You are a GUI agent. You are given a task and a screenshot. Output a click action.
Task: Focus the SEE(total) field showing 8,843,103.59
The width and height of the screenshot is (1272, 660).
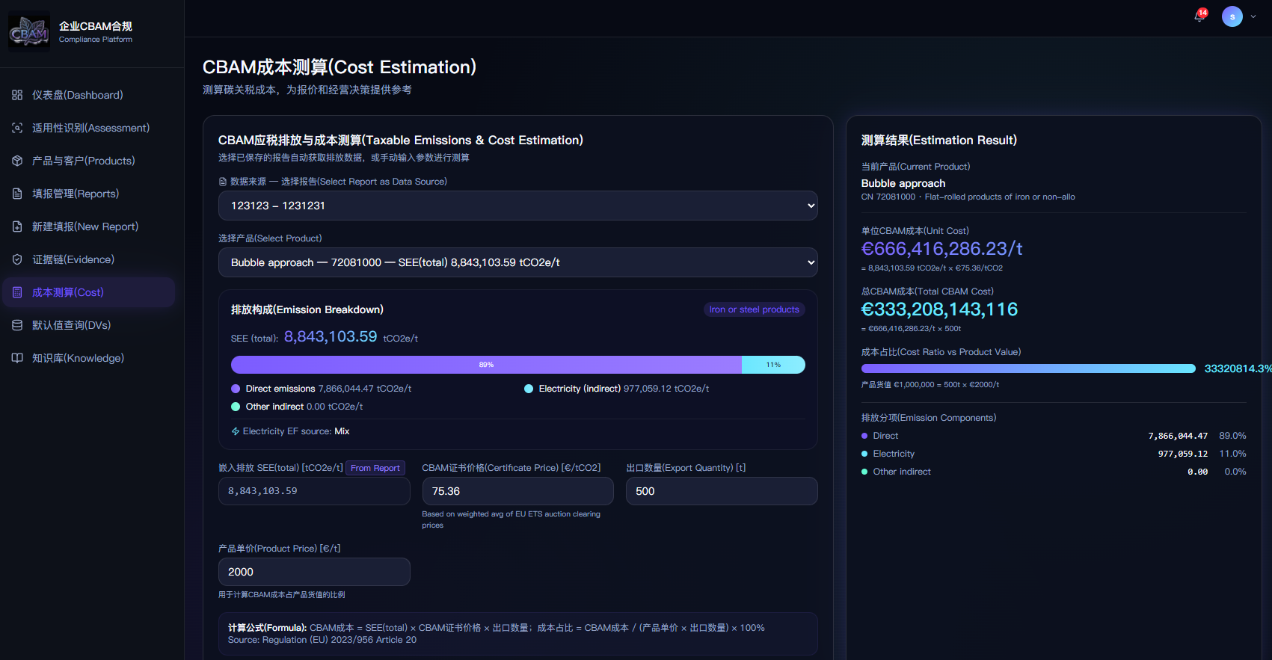[x=314, y=491]
